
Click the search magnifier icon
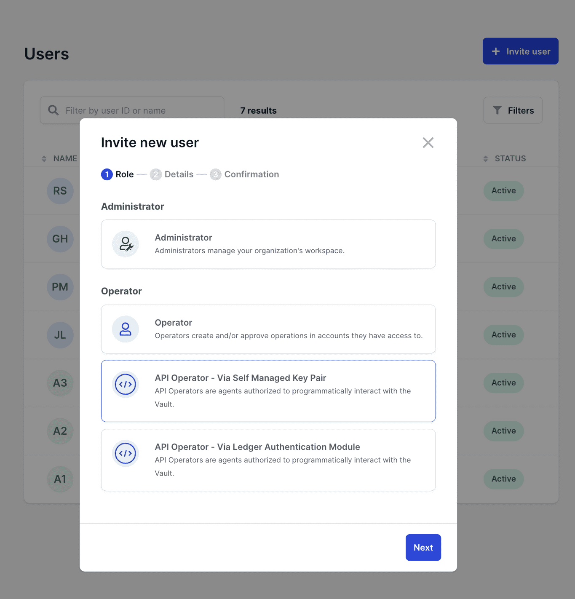(53, 110)
